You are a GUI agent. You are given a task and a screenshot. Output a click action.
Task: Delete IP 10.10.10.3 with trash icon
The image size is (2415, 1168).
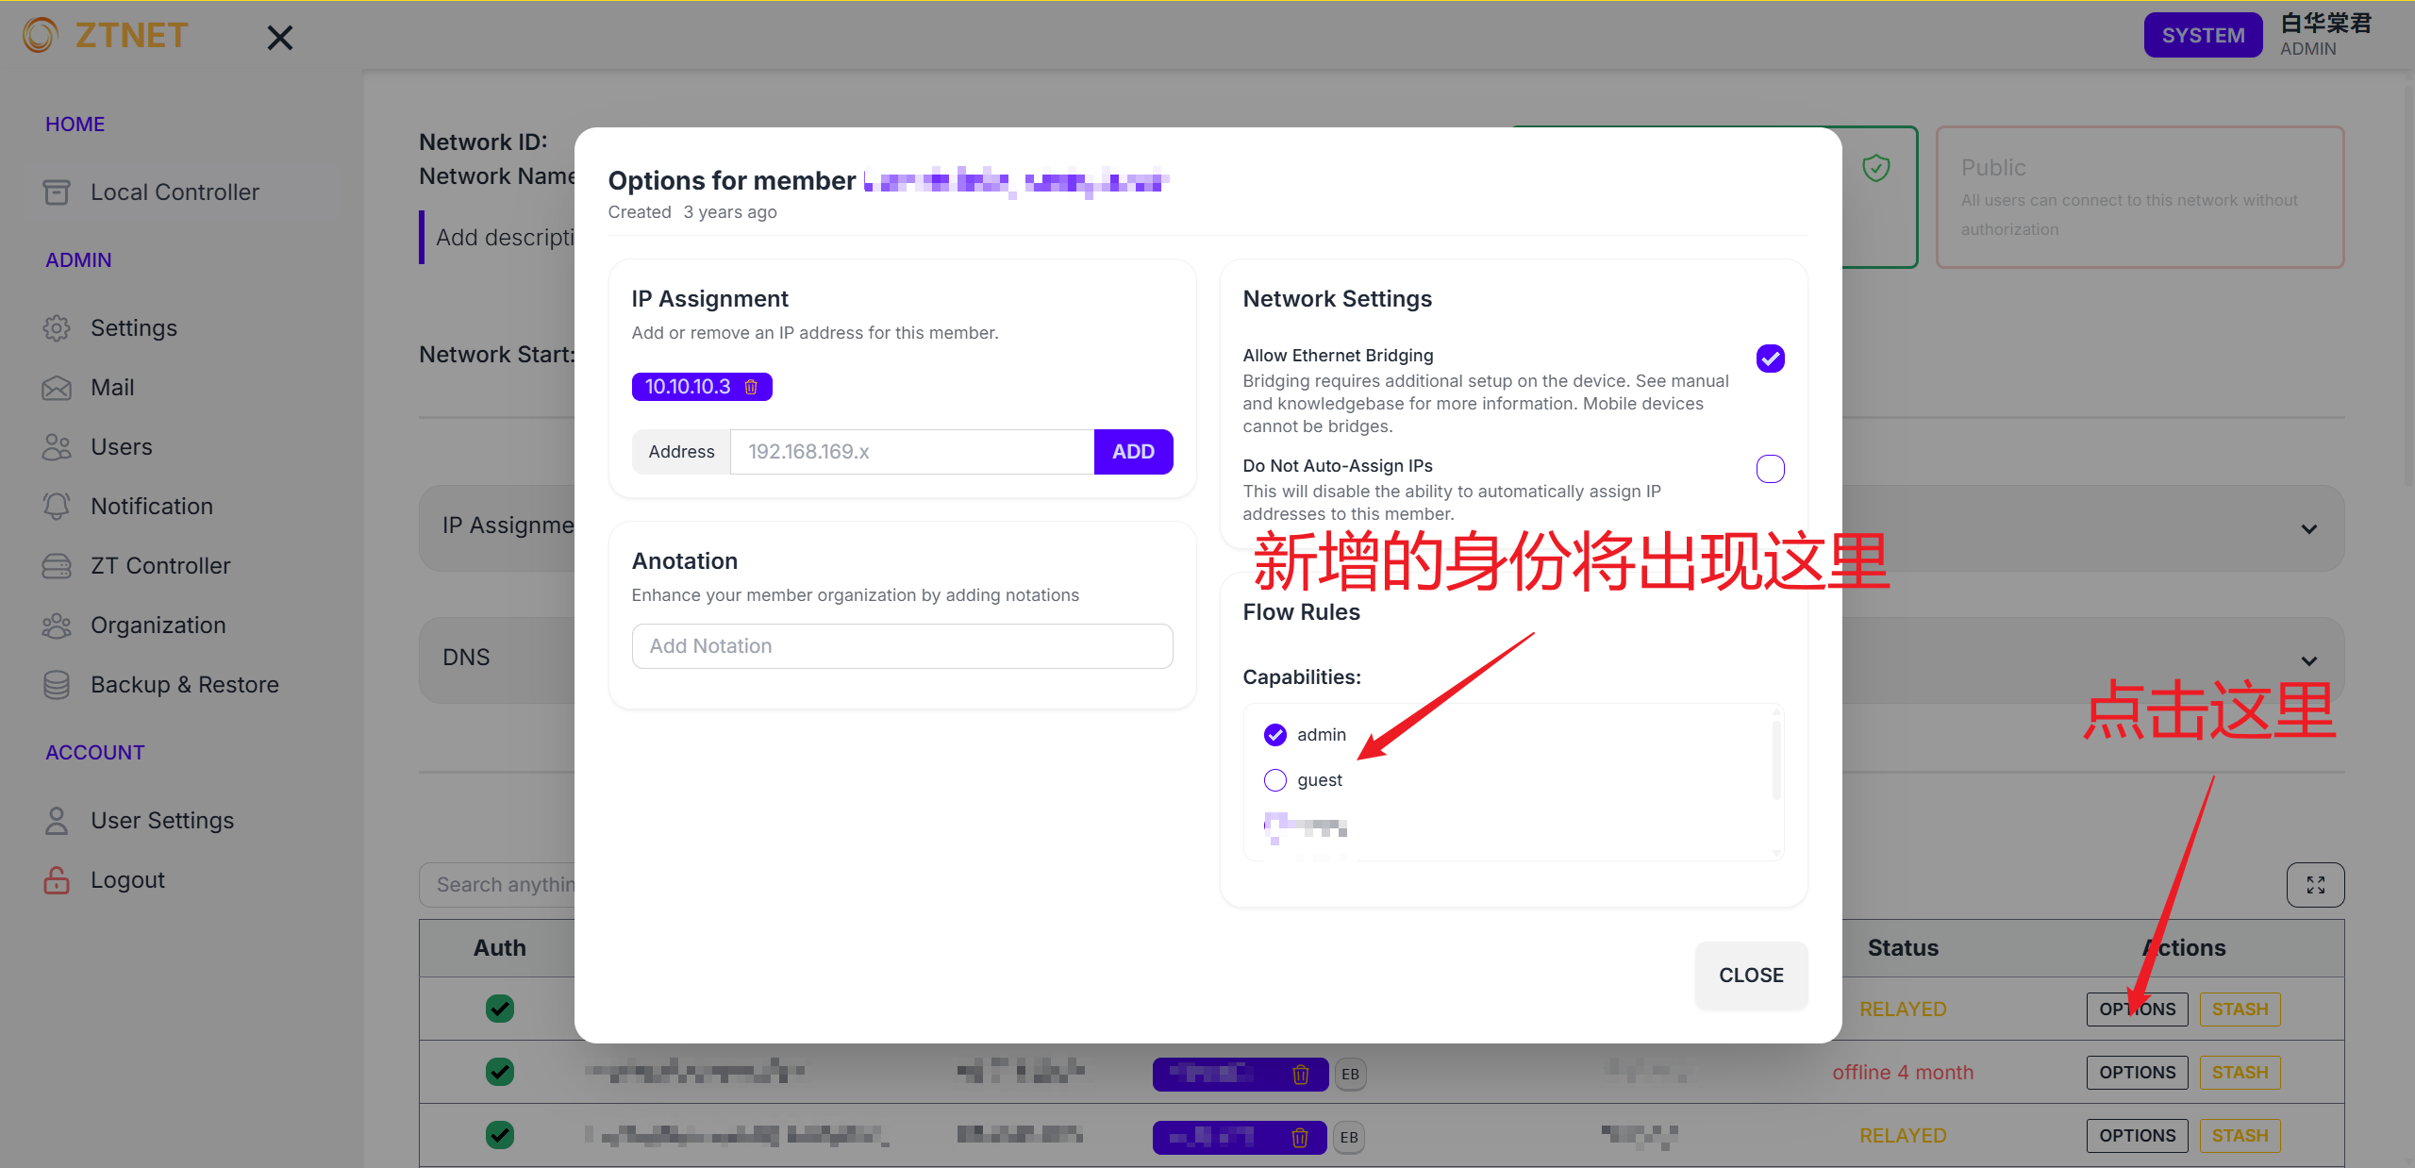(751, 387)
